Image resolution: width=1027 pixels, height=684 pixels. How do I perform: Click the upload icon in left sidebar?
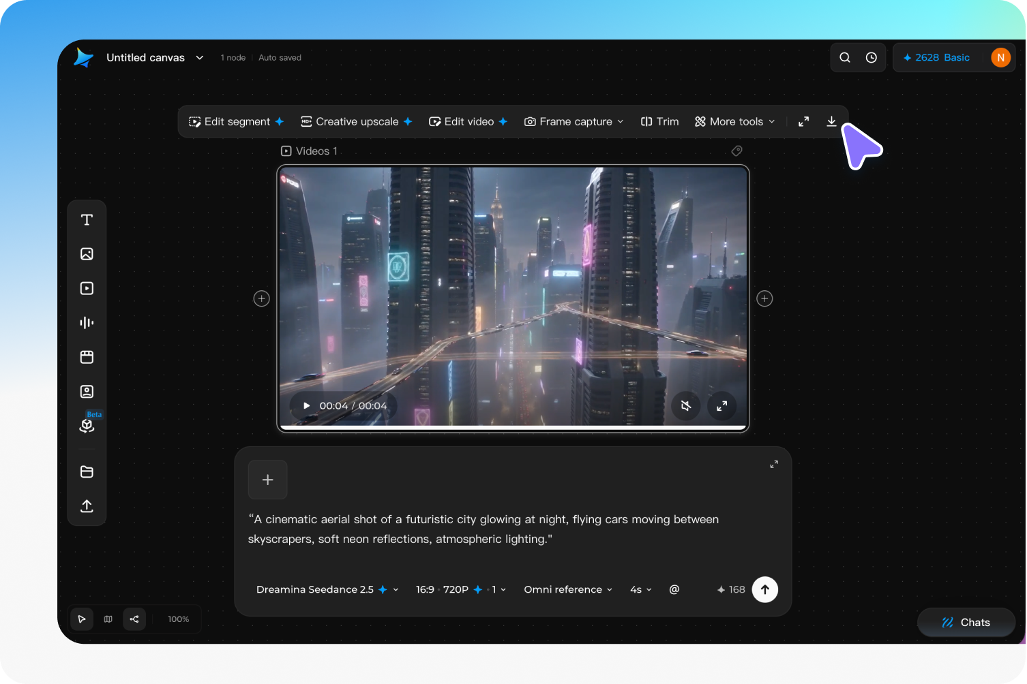[87, 506]
